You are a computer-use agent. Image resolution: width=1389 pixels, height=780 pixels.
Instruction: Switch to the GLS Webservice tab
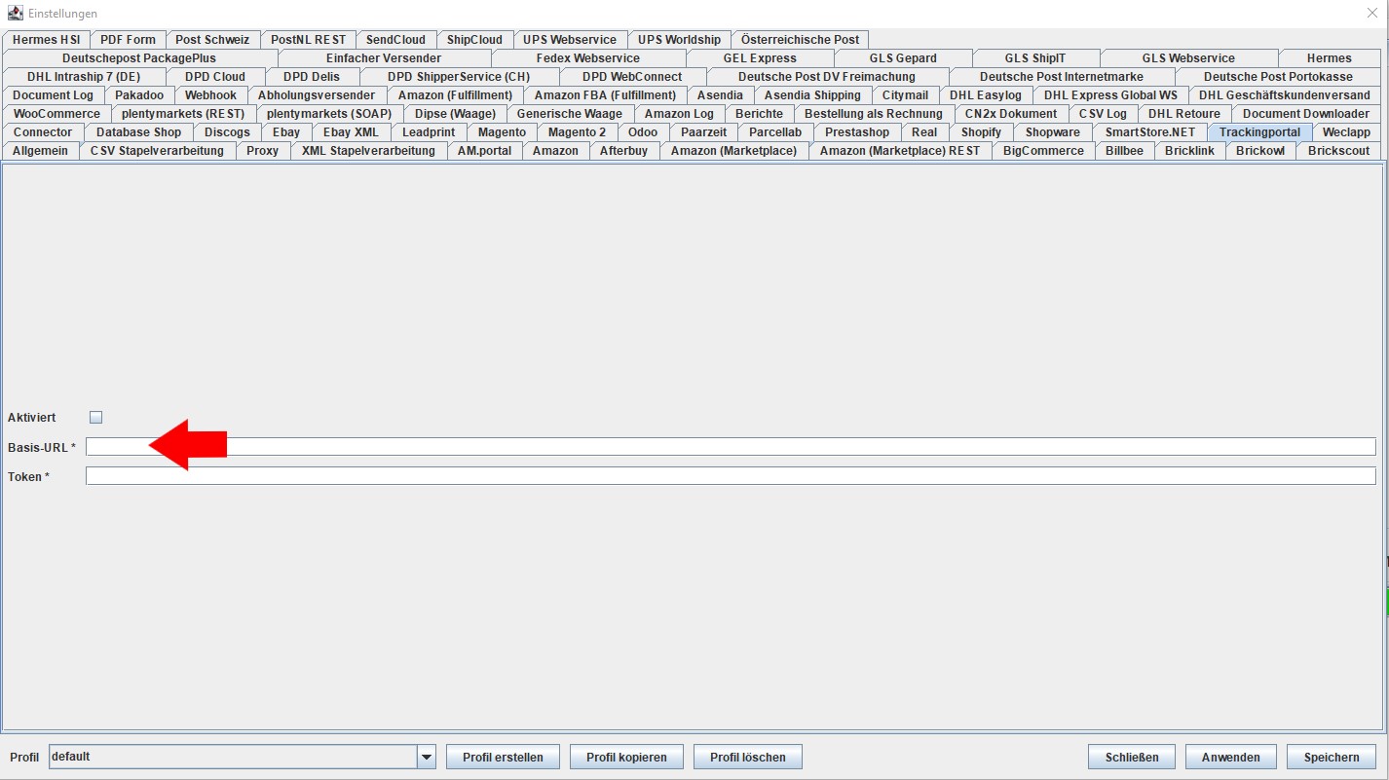tap(1188, 58)
